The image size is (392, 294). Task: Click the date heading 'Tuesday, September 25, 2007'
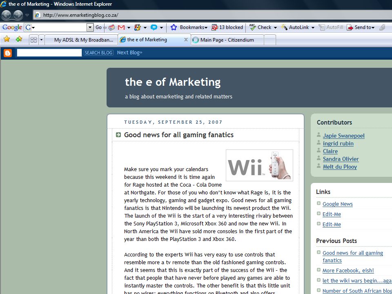tap(173, 122)
